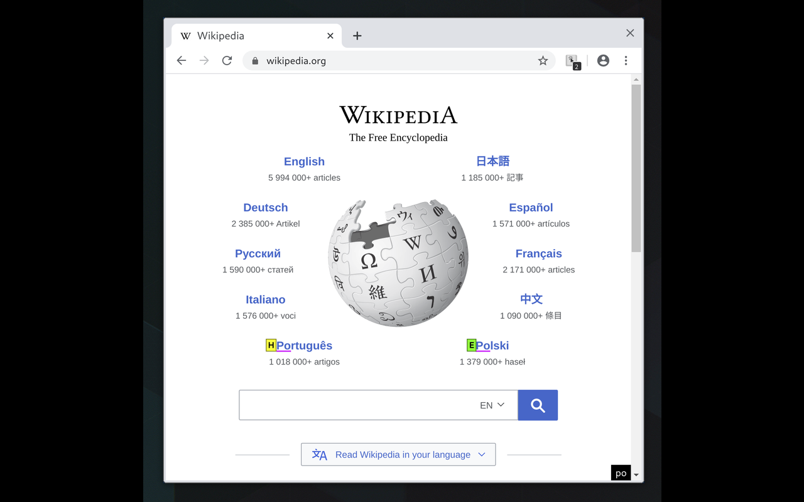Image resolution: width=804 pixels, height=502 pixels.
Task: Open the user profile avatar
Action: point(603,61)
